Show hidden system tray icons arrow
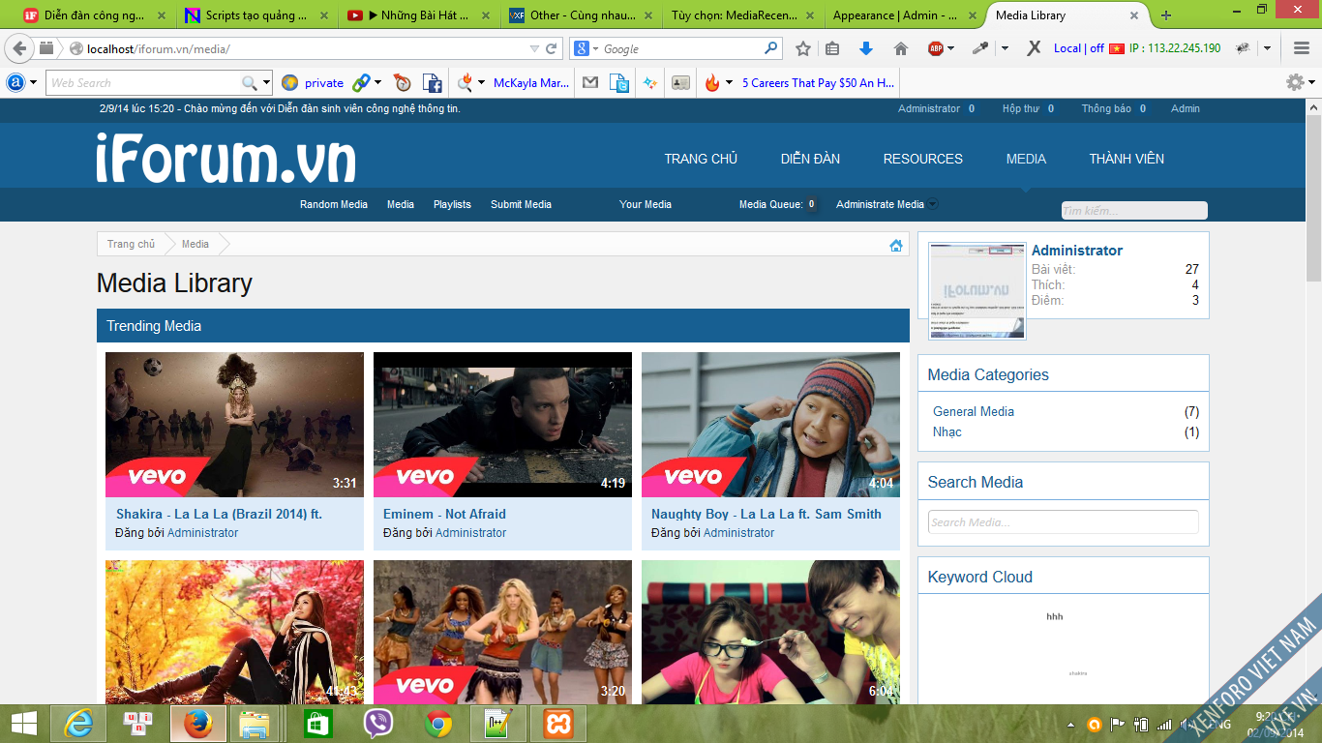Image resolution: width=1322 pixels, height=743 pixels. (x=1070, y=724)
